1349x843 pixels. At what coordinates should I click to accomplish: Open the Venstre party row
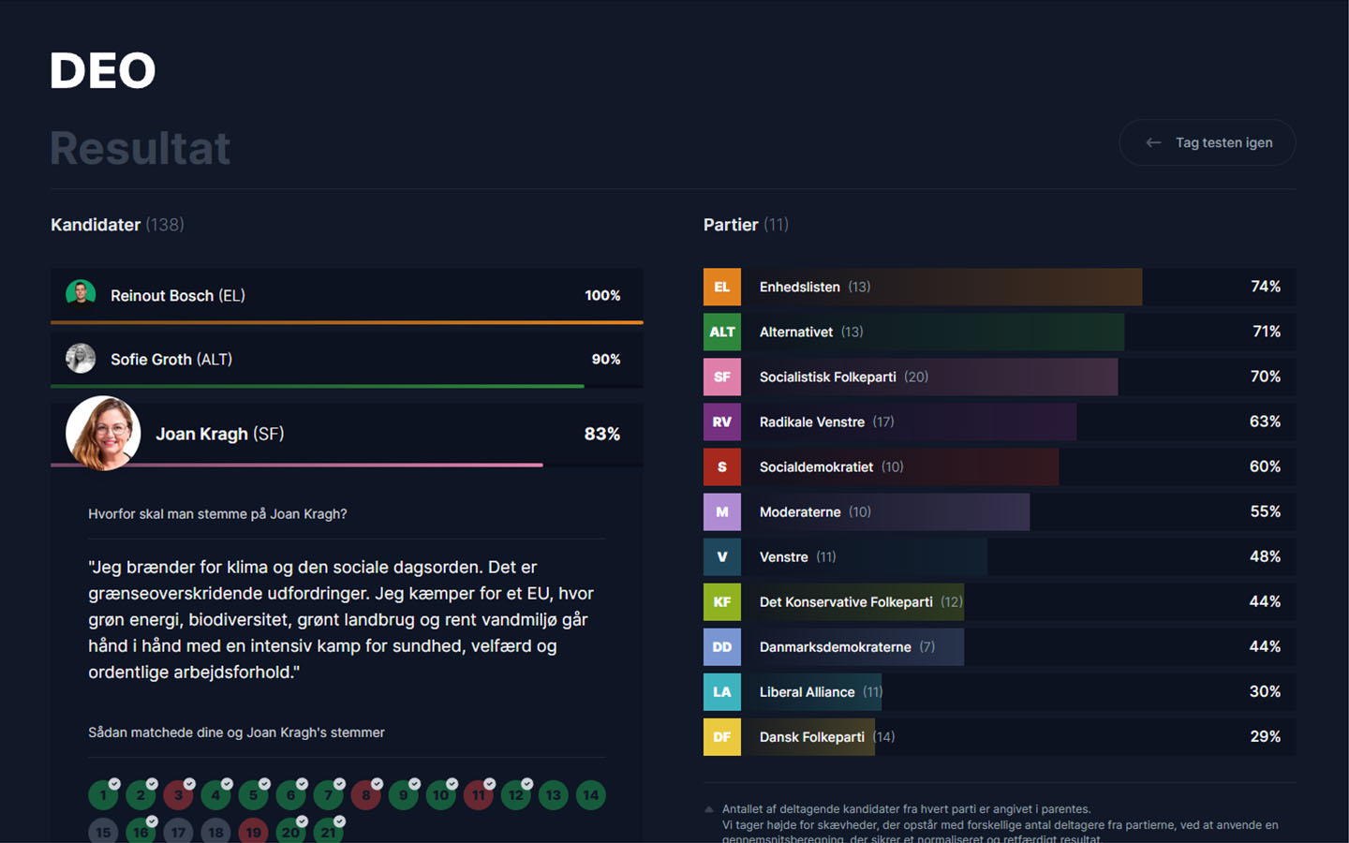[x=1000, y=556]
